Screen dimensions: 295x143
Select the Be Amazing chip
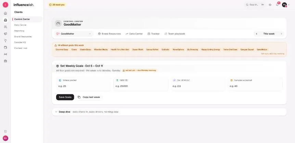point(193,49)
